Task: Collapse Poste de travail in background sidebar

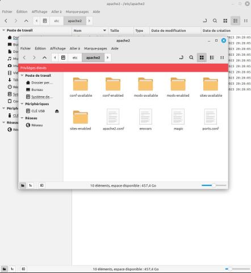Action: tap(3, 30)
